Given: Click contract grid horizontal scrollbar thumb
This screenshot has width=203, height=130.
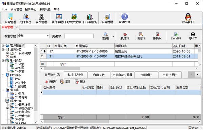Looking at the screenshot, I should [62, 69].
